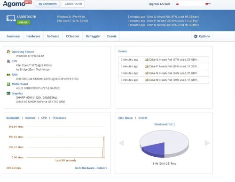Click the SABERTOOTH breadcrumb
Screen dimensions: 235x182
73,4
